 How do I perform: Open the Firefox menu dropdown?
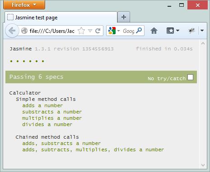[x=24, y=5]
